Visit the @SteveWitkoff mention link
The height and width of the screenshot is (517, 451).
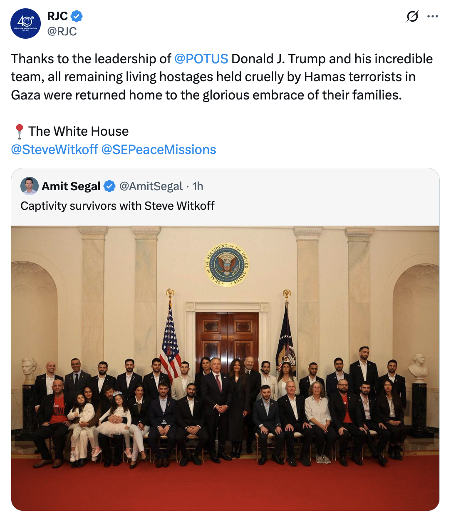pos(55,149)
